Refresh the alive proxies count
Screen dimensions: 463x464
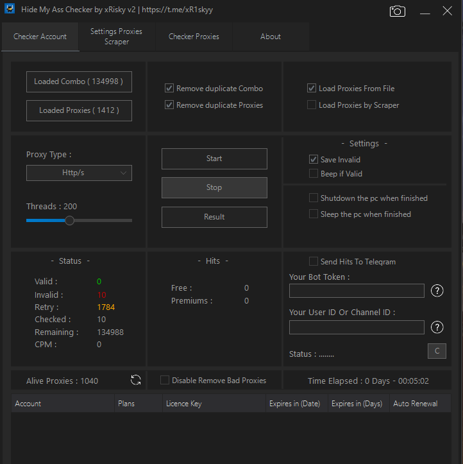click(x=136, y=380)
